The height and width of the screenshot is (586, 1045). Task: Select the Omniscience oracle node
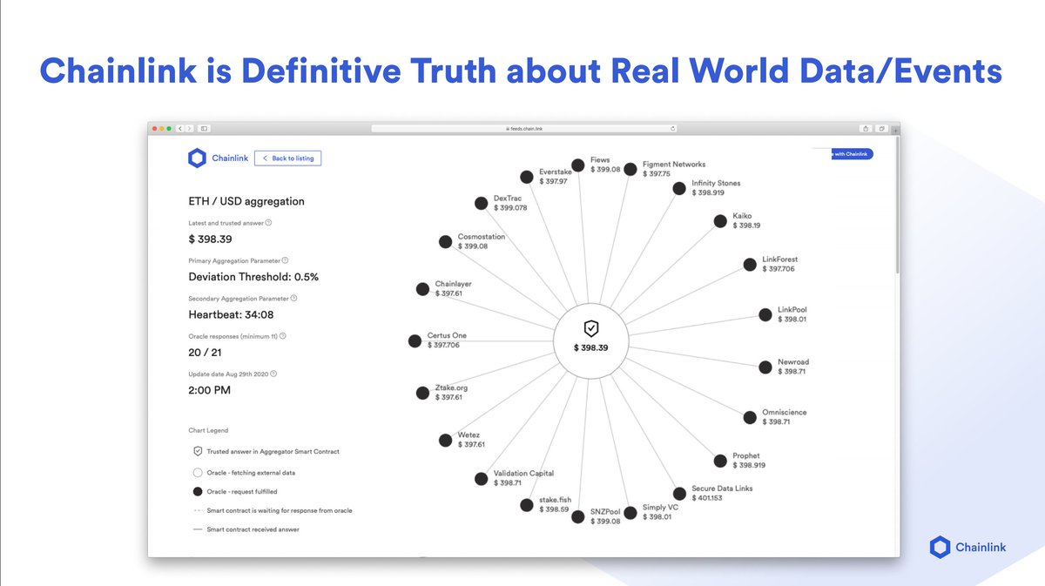click(x=749, y=417)
